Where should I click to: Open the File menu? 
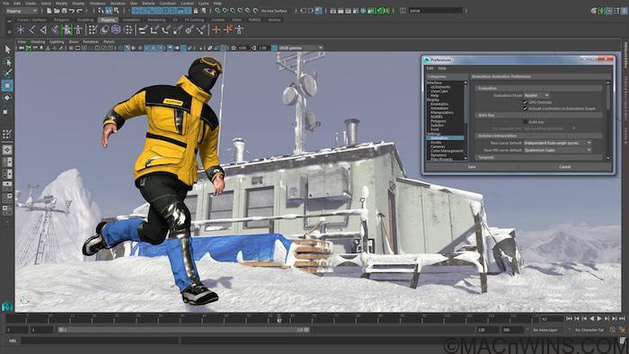pos(5,4)
